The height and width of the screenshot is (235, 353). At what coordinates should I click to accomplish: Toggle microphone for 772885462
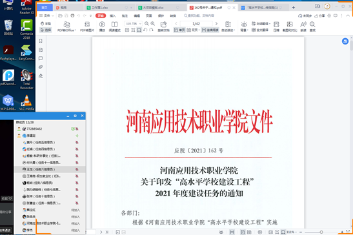pyautogui.click(x=77, y=129)
